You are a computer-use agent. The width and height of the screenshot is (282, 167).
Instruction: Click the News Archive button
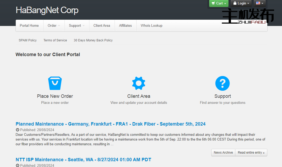coord(223,153)
